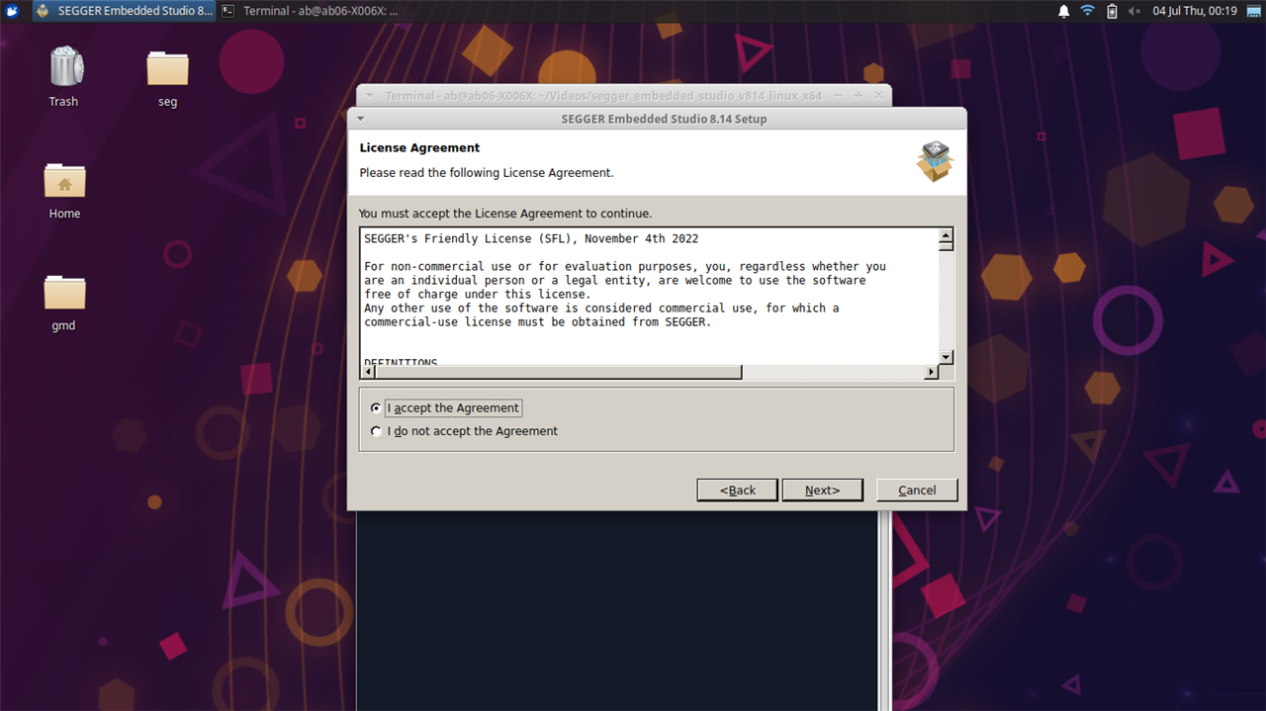The width and height of the screenshot is (1266, 711).
Task: Click the installer package box icon
Action: (934, 161)
